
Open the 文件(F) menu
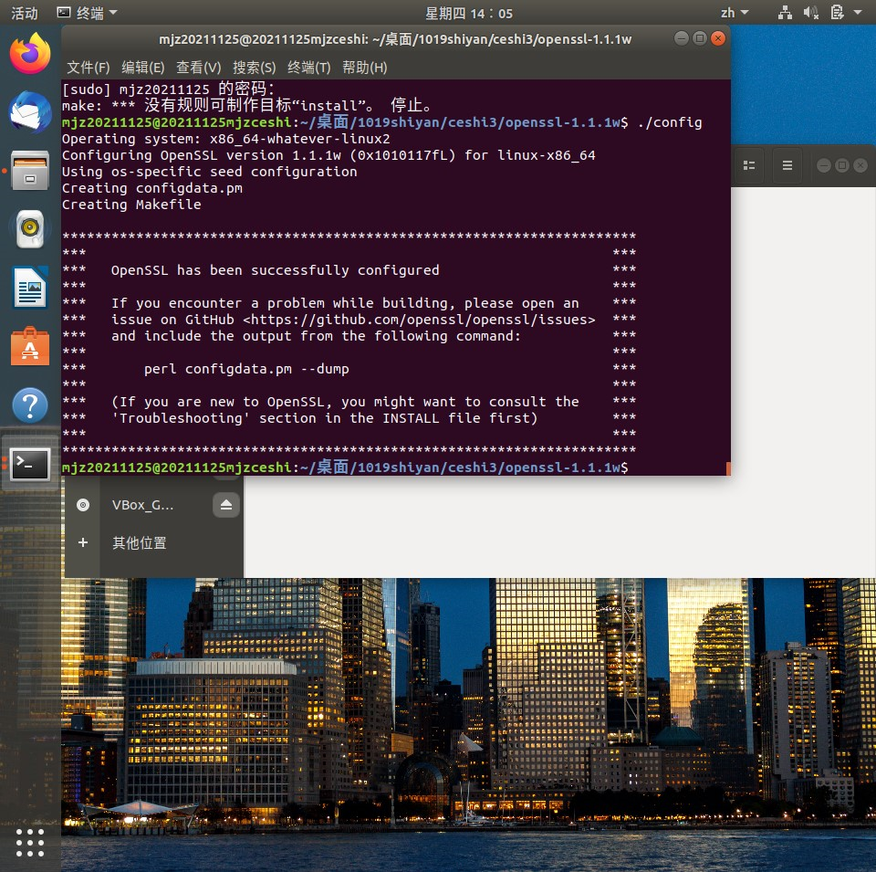pyautogui.click(x=89, y=68)
